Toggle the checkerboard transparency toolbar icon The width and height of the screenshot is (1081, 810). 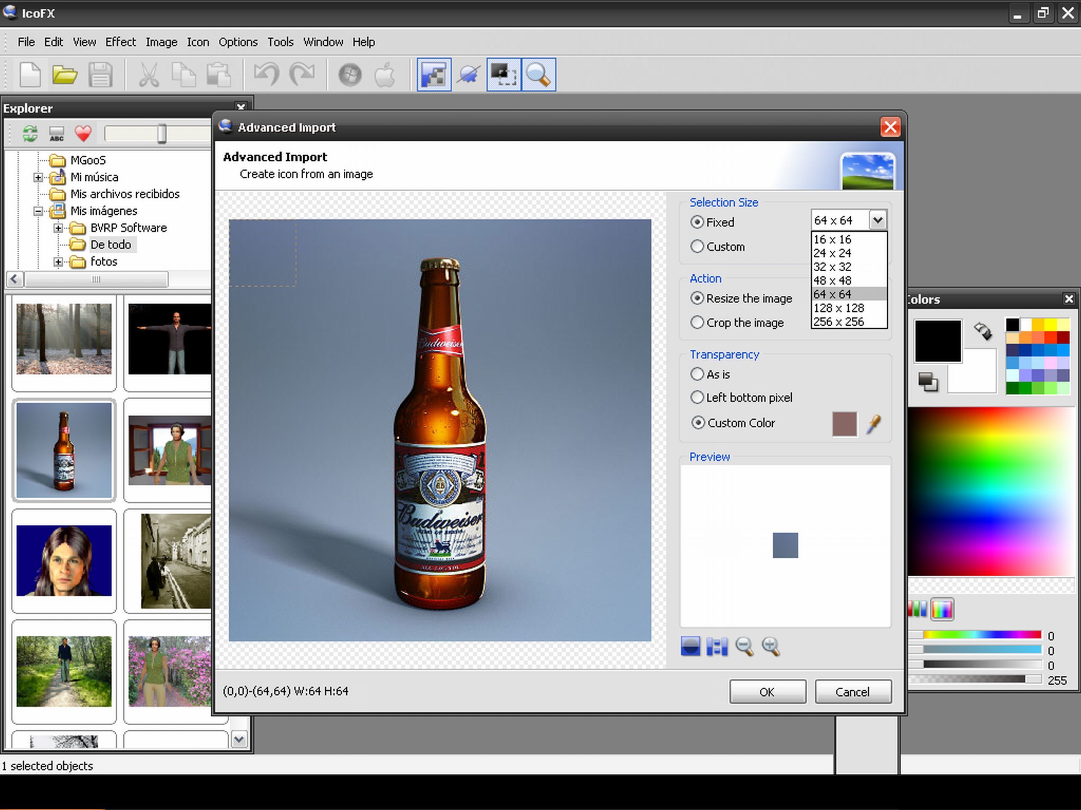pyautogui.click(x=434, y=75)
